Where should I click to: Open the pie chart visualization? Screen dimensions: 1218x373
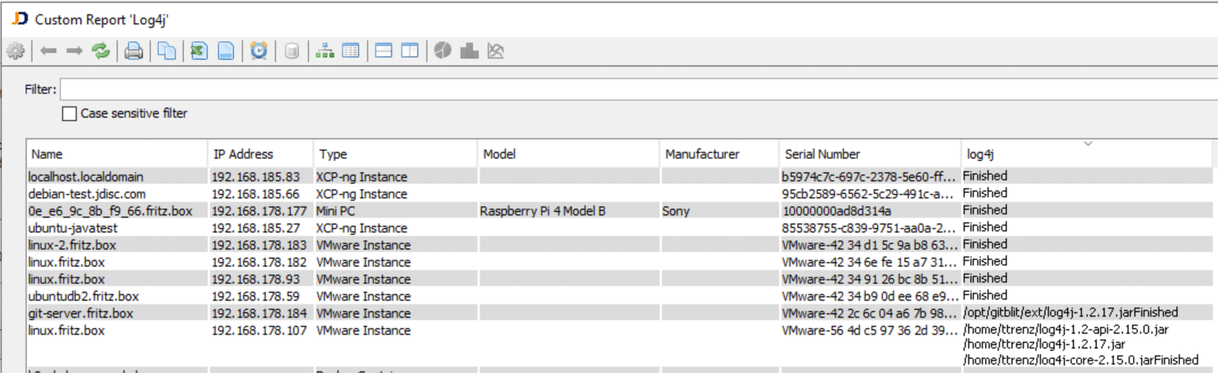(443, 51)
